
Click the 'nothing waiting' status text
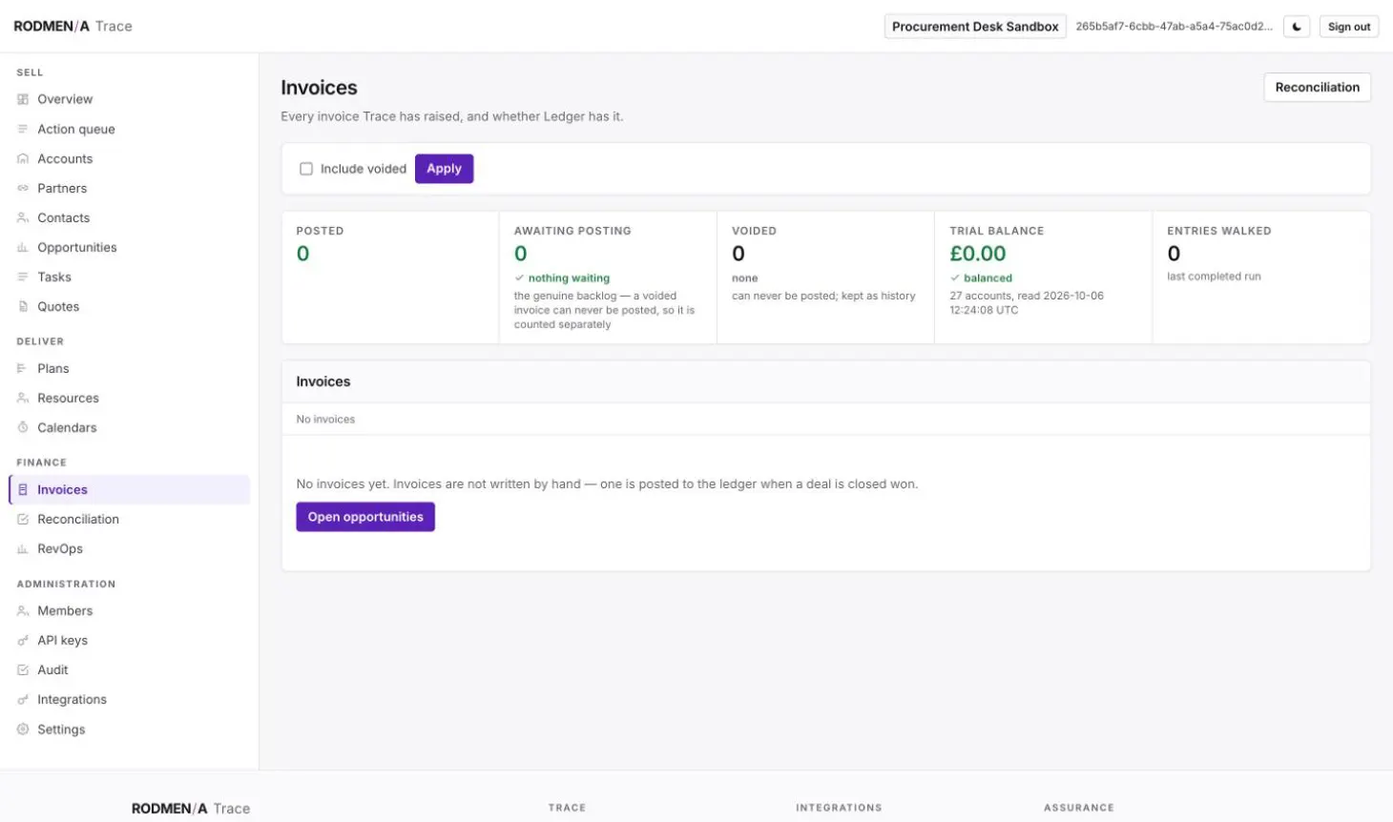[x=569, y=278]
